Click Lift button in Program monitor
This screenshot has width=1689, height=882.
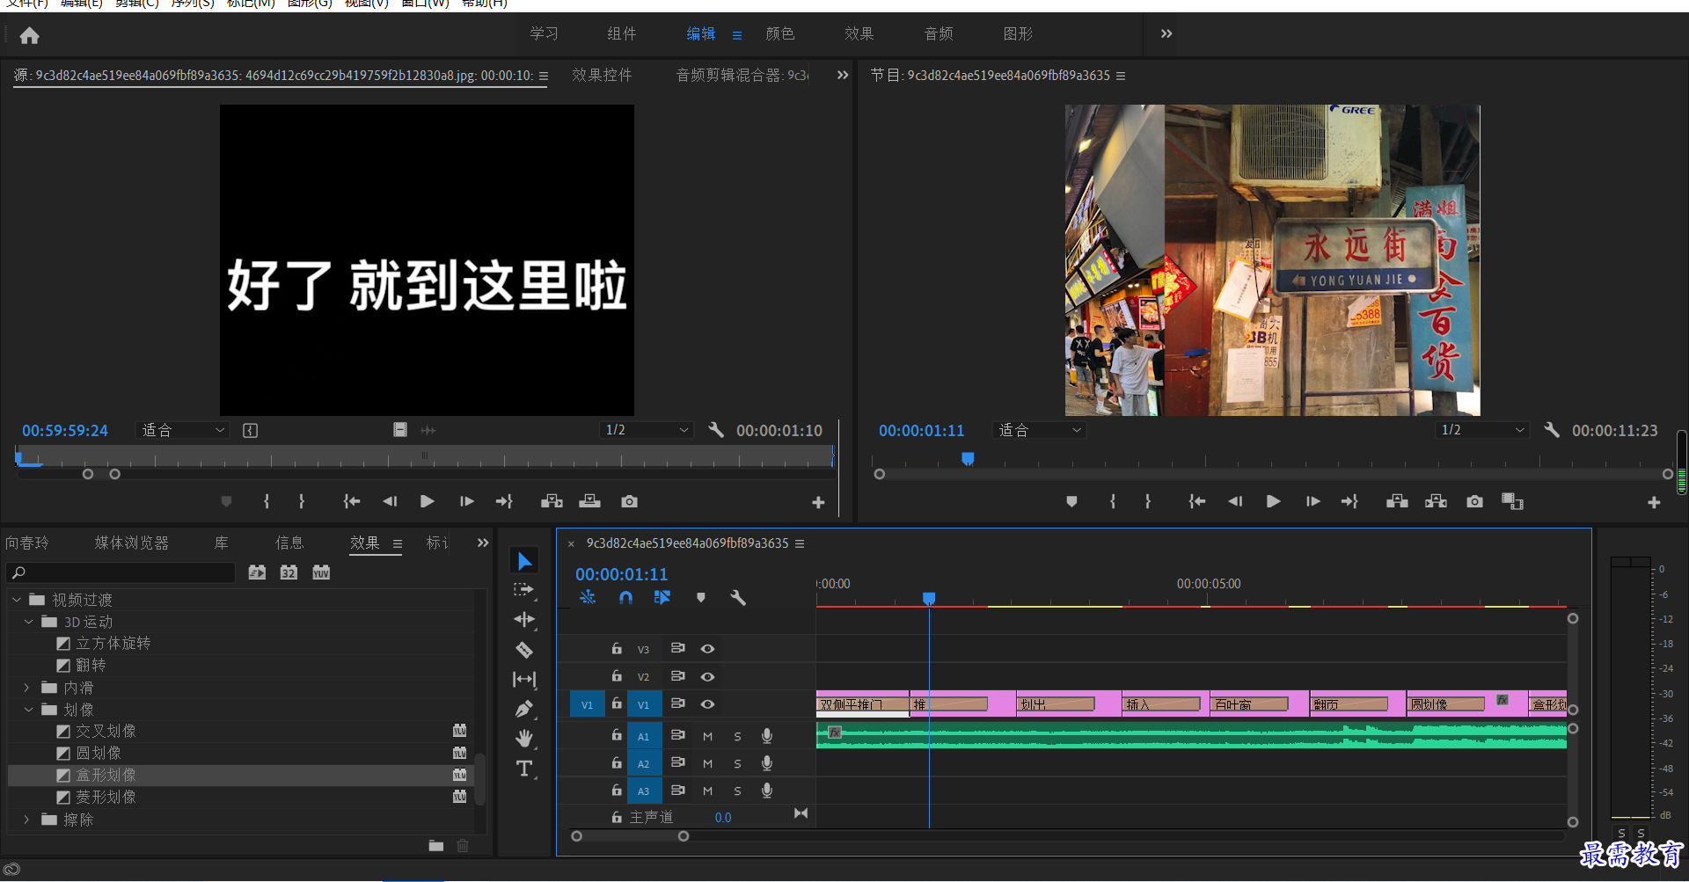tap(1397, 501)
